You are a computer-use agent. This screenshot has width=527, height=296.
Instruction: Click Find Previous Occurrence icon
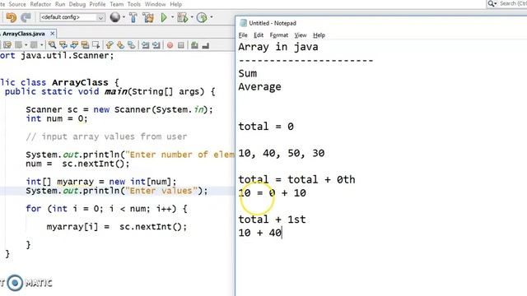(63, 45)
